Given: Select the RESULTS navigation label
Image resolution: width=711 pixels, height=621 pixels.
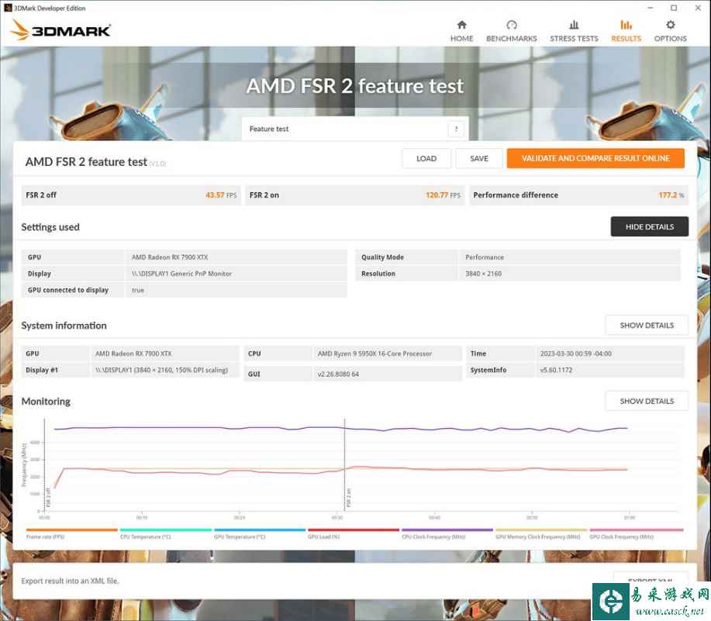Looking at the screenshot, I should 626,39.
